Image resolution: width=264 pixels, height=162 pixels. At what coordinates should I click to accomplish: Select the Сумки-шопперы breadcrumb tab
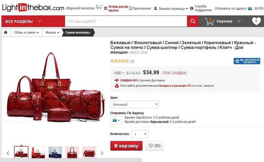click(x=78, y=32)
